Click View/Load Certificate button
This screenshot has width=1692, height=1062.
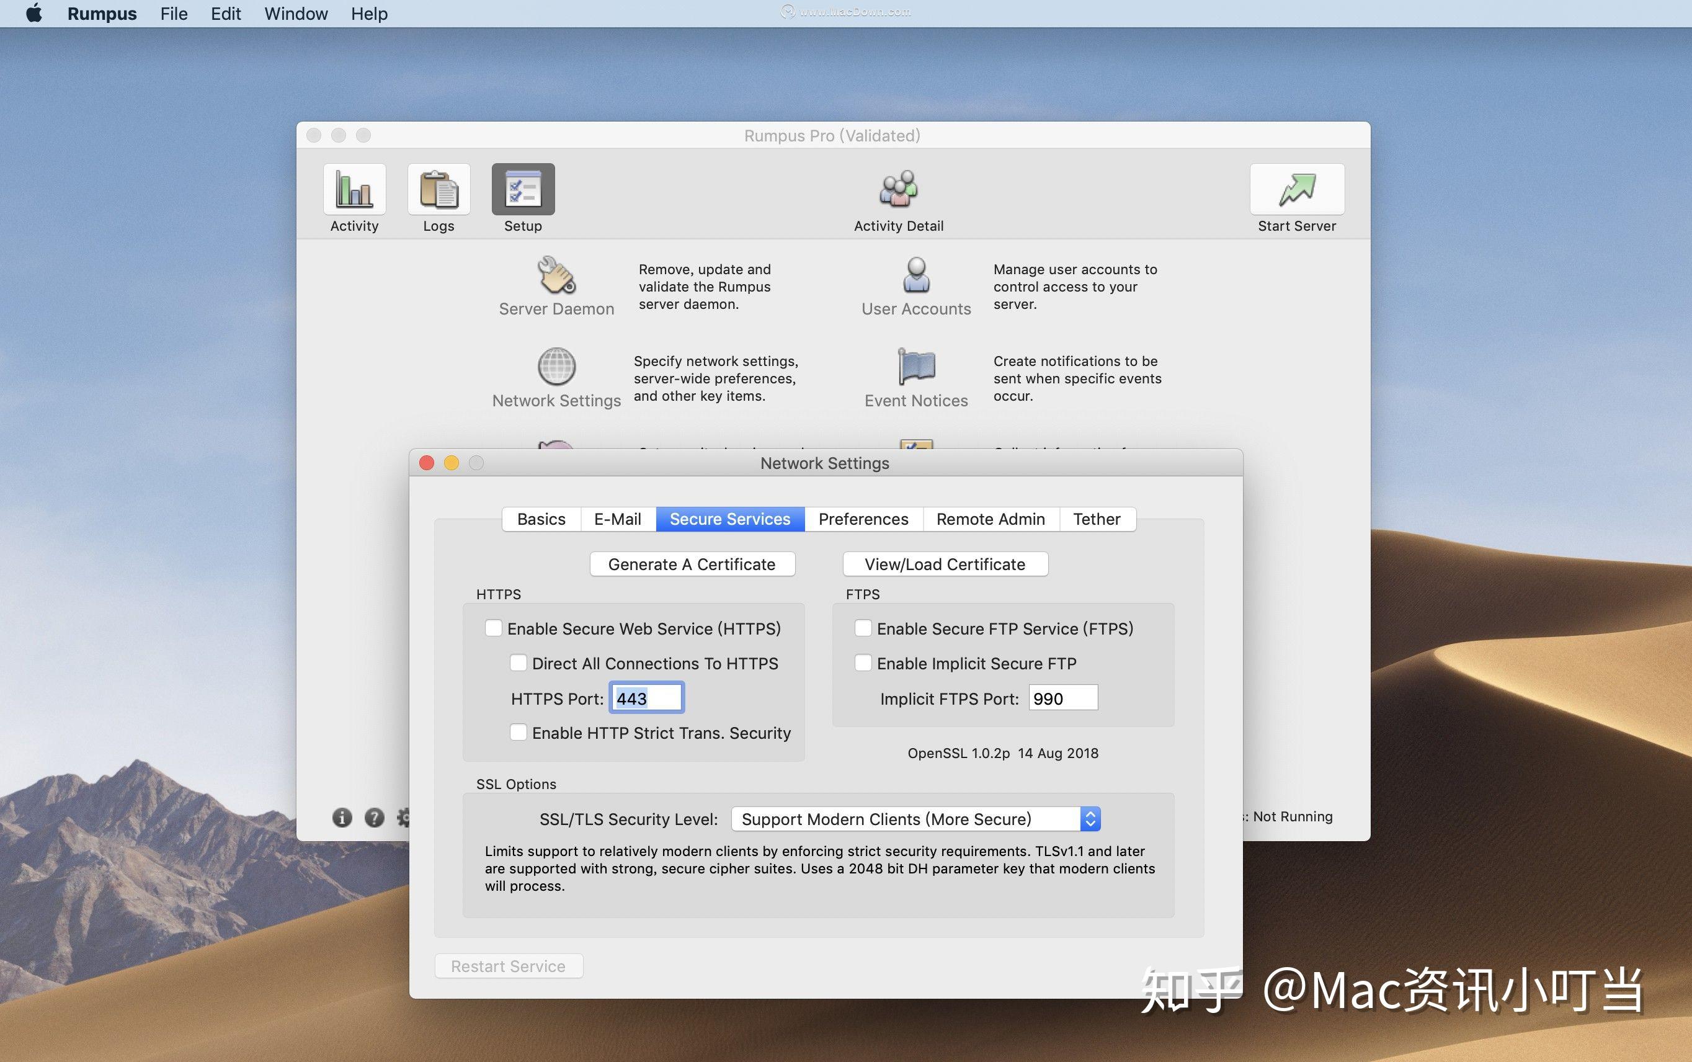coord(945,564)
